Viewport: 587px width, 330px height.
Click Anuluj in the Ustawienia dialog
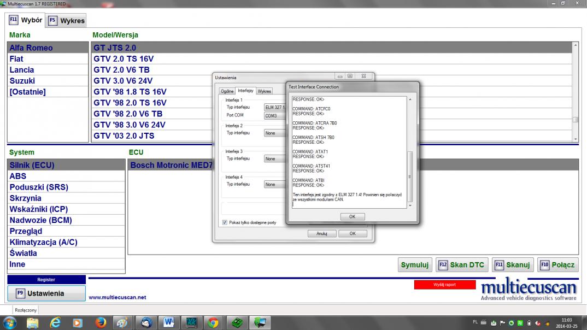321,233
